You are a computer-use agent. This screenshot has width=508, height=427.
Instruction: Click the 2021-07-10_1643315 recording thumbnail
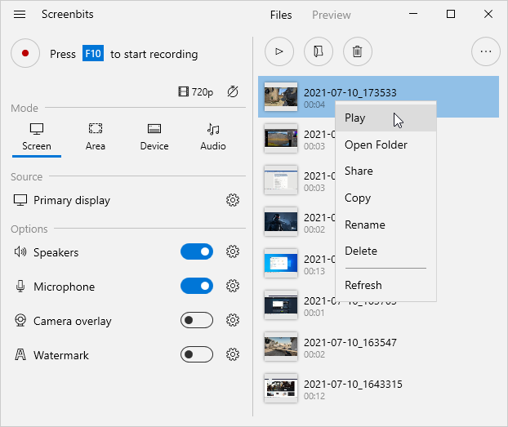coord(281,388)
